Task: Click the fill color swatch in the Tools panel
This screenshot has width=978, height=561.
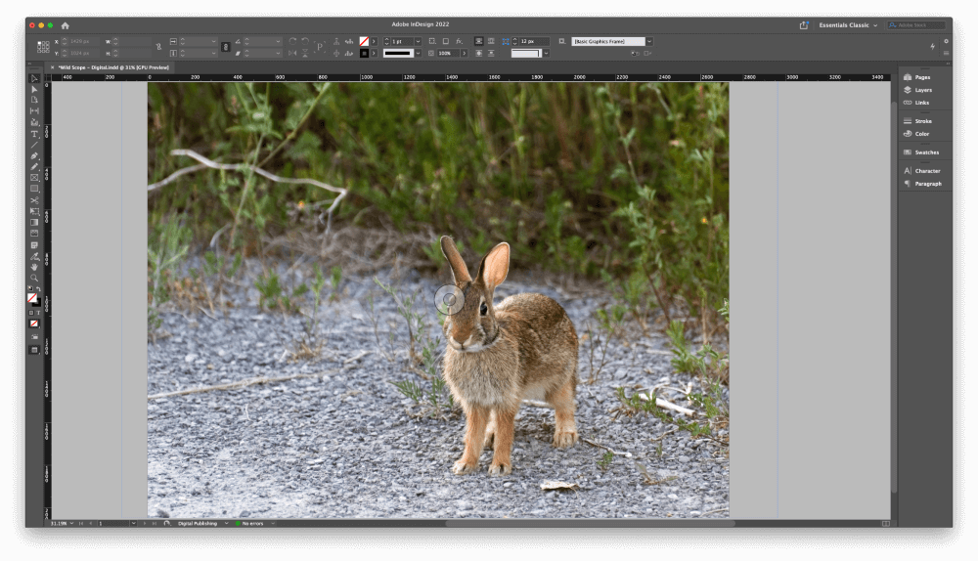Action: [32, 298]
